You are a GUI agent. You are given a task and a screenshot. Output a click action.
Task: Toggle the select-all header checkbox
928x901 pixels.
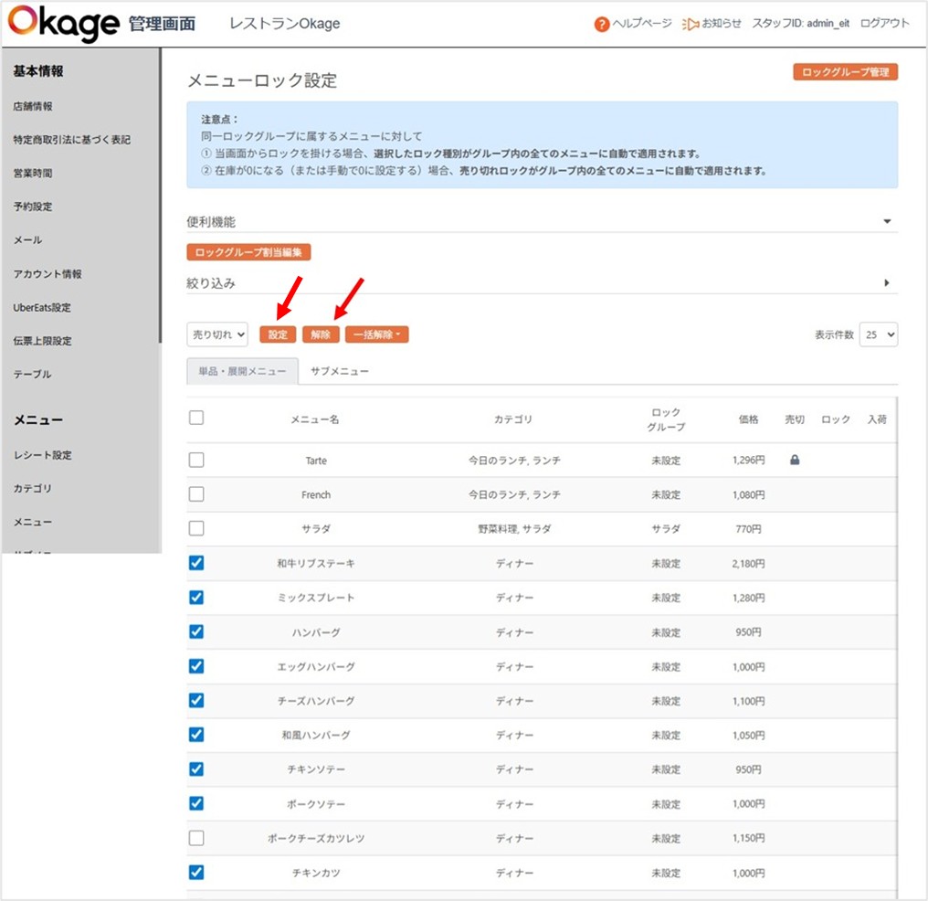196,419
